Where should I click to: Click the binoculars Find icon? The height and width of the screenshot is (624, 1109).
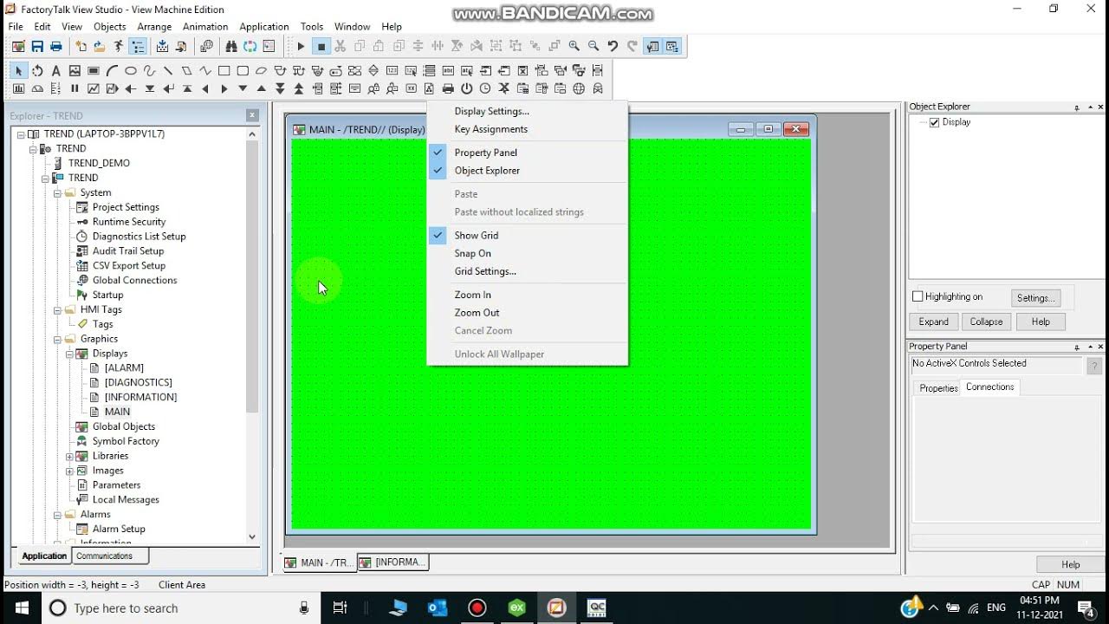(231, 47)
